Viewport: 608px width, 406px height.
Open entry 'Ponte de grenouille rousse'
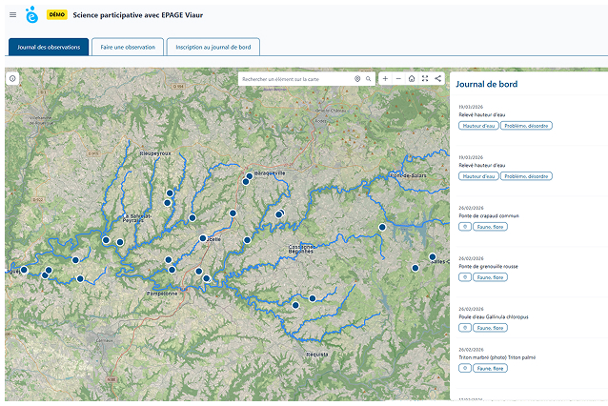[x=488, y=267]
